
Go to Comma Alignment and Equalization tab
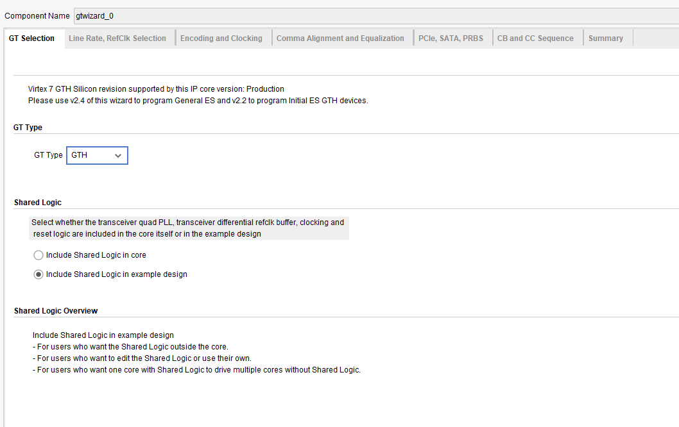[340, 38]
